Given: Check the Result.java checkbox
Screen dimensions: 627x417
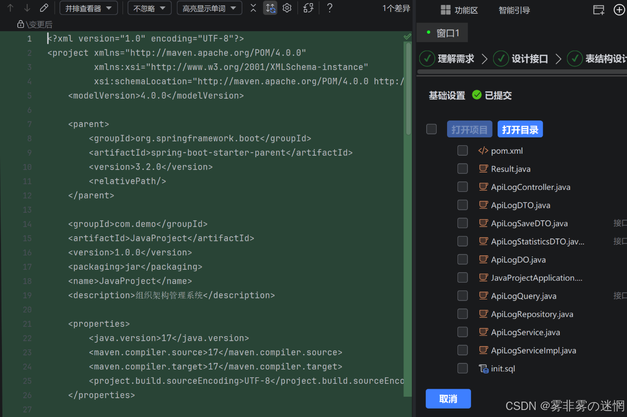Looking at the screenshot, I should pos(462,169).
